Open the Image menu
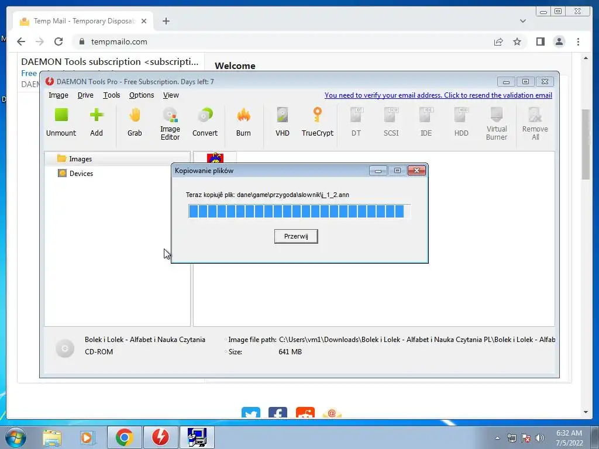The image size is (599, 449). coord(58,95)
